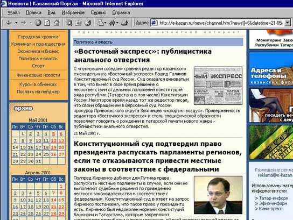Open the Back button history dropdown
Image resolution: width=293 pixels, height=220 pixels.
16,23
